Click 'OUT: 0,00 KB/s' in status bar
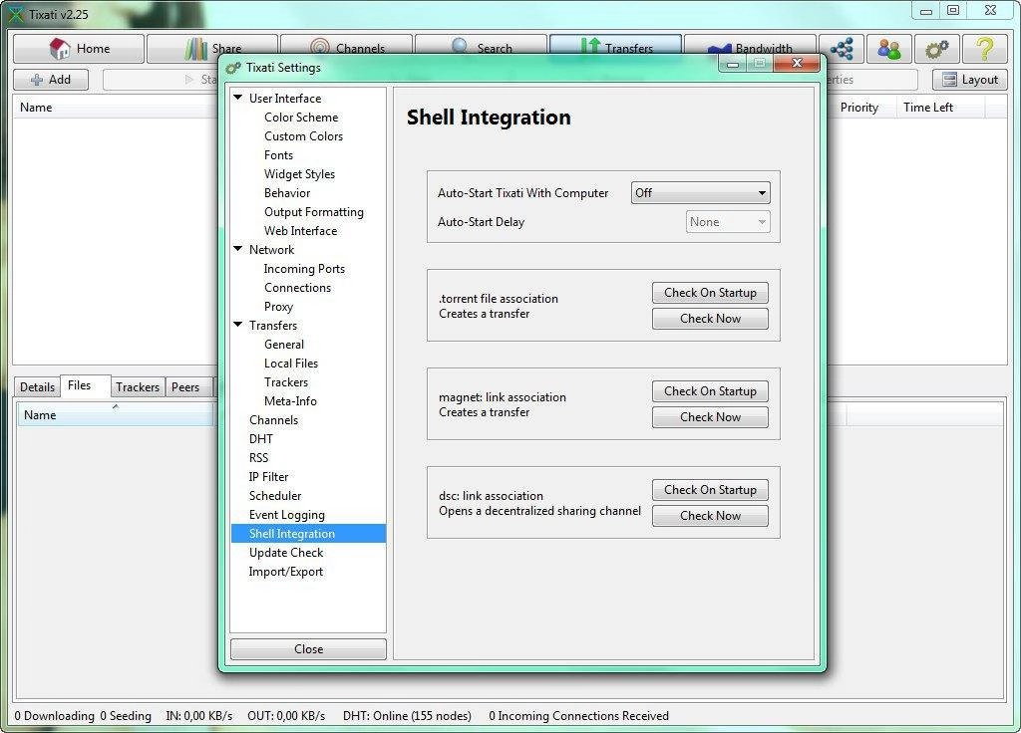 pyautogui.click(x=286, y=715)
